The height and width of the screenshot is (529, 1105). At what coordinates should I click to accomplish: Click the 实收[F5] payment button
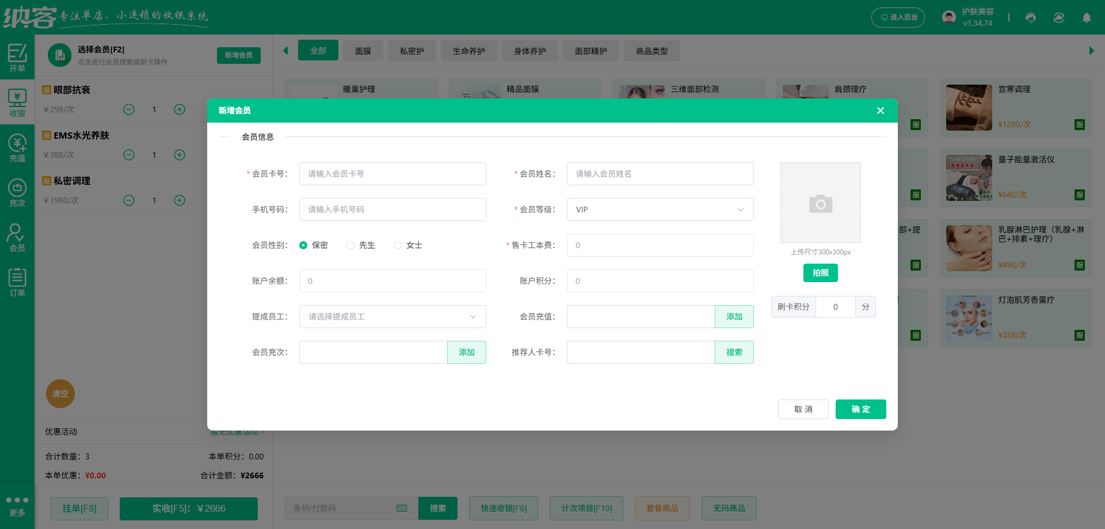189,508
